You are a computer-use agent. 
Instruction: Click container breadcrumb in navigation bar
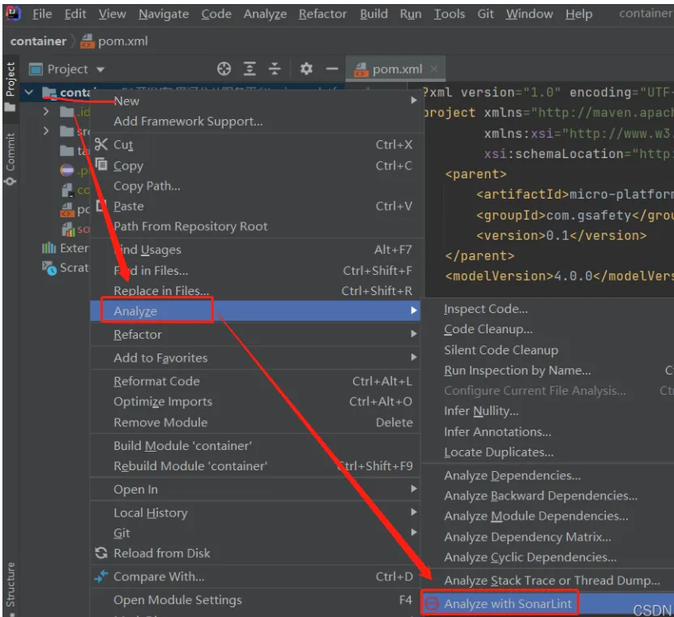tap(38, 41)
